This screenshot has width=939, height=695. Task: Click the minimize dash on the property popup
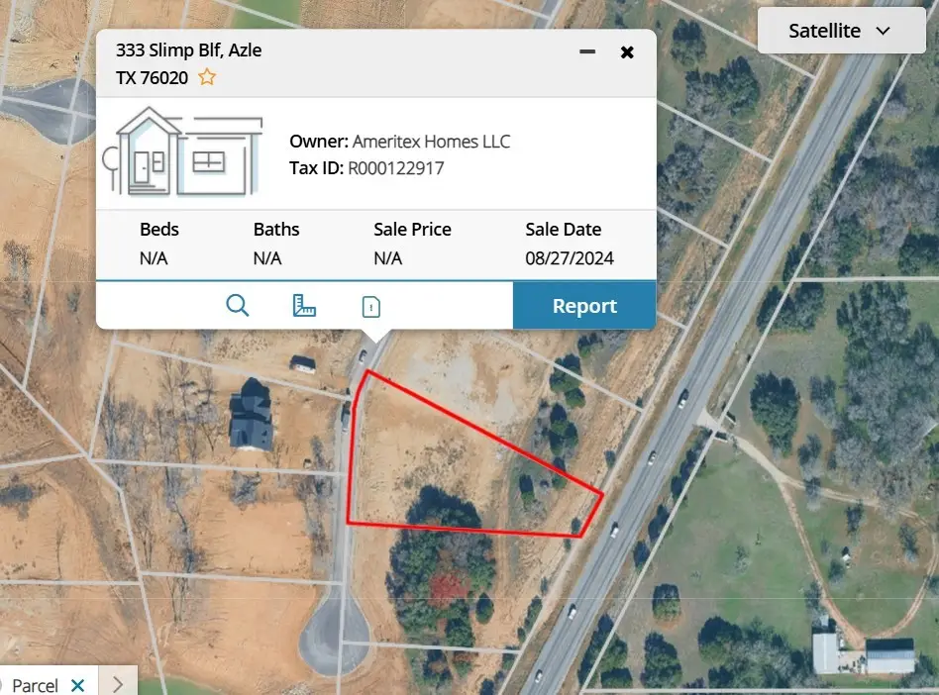pyautogui.click(x=586, y=51)
